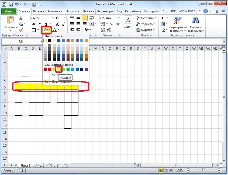Viewport: 228px width, 175px height.
Task: Pick the purple standard color swatch
Action: pos(86,69)
